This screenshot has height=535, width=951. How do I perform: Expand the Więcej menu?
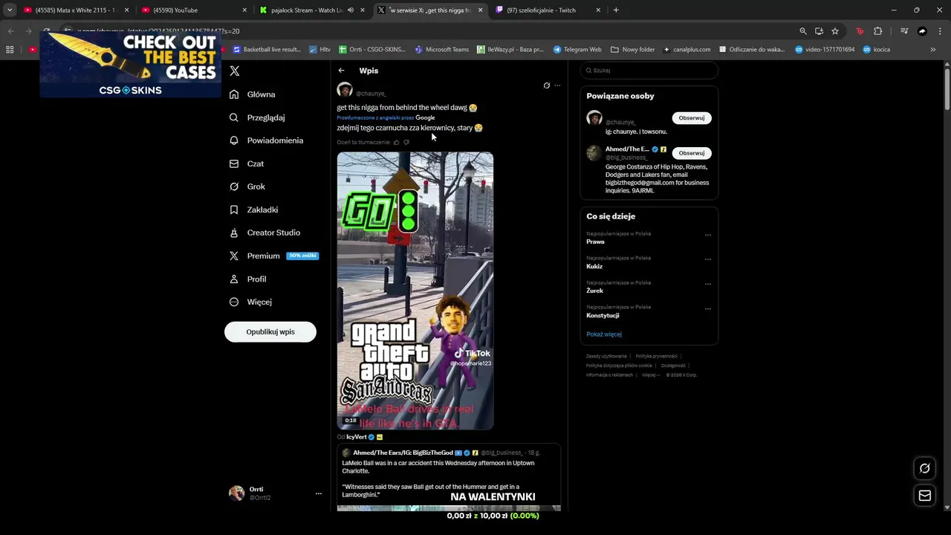pos(250,302)
